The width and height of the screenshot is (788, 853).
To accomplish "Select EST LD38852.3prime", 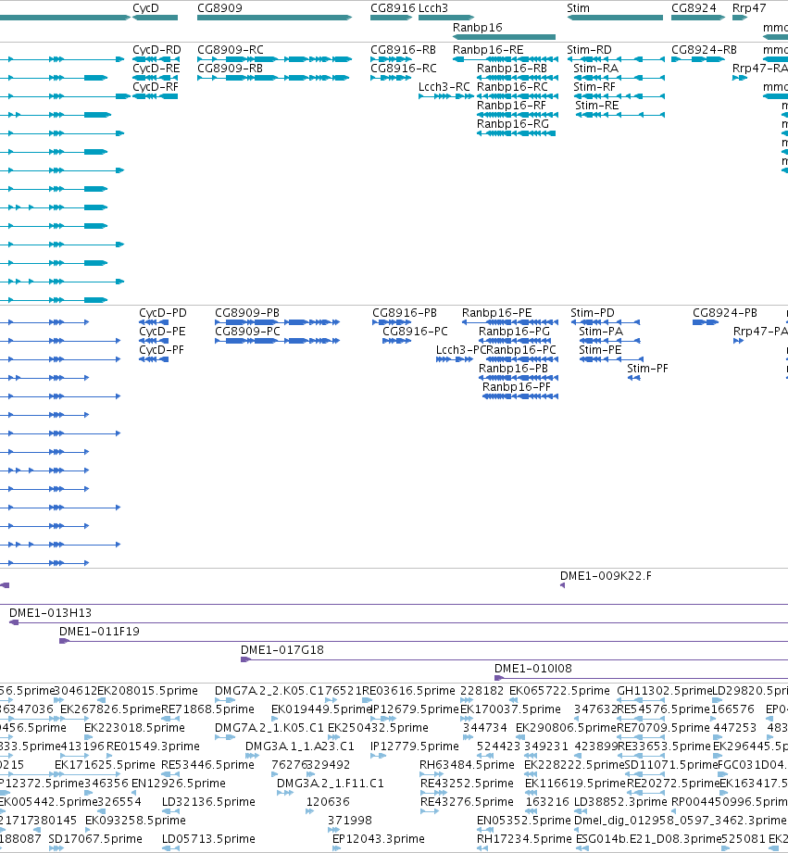I will (620, 802).
